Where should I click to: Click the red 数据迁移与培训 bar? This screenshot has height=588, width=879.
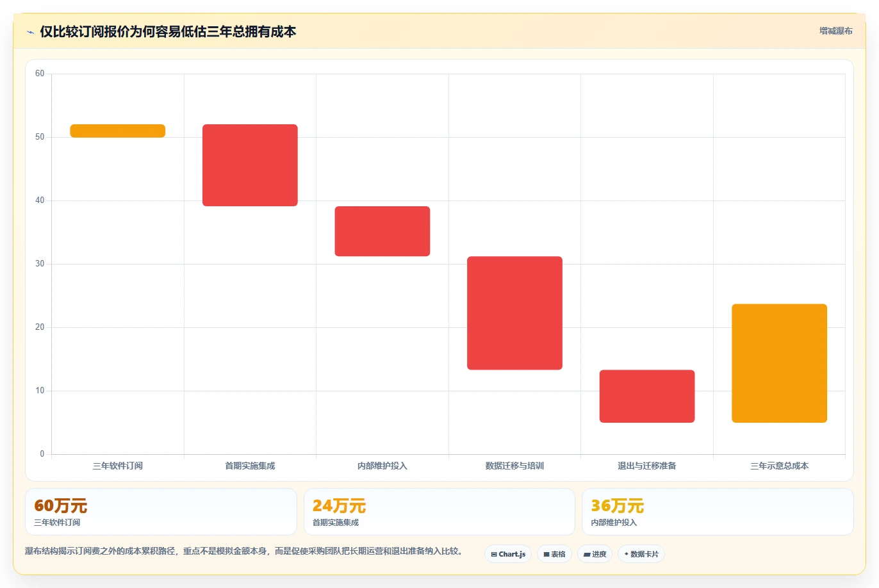click(x=514, y=313)
